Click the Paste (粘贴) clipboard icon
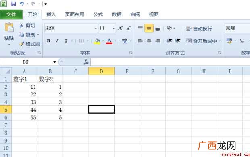 click(x=9, y=27)
